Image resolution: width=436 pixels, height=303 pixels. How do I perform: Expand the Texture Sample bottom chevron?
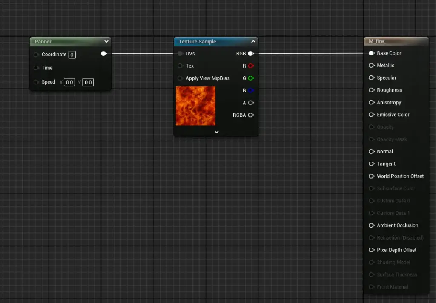coord(217,132)
